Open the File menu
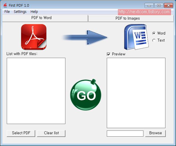Viewport: 176px width, 146px height. (7, 12)
